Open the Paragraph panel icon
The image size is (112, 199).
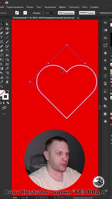[105, 61]
